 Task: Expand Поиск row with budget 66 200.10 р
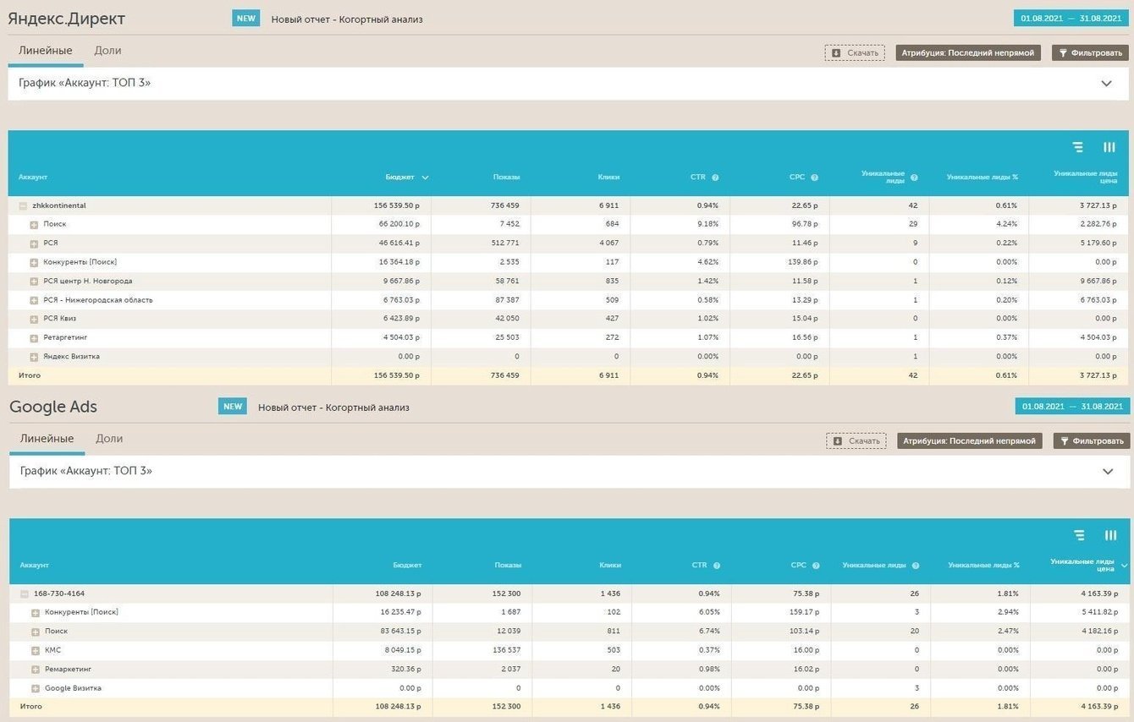35,225
